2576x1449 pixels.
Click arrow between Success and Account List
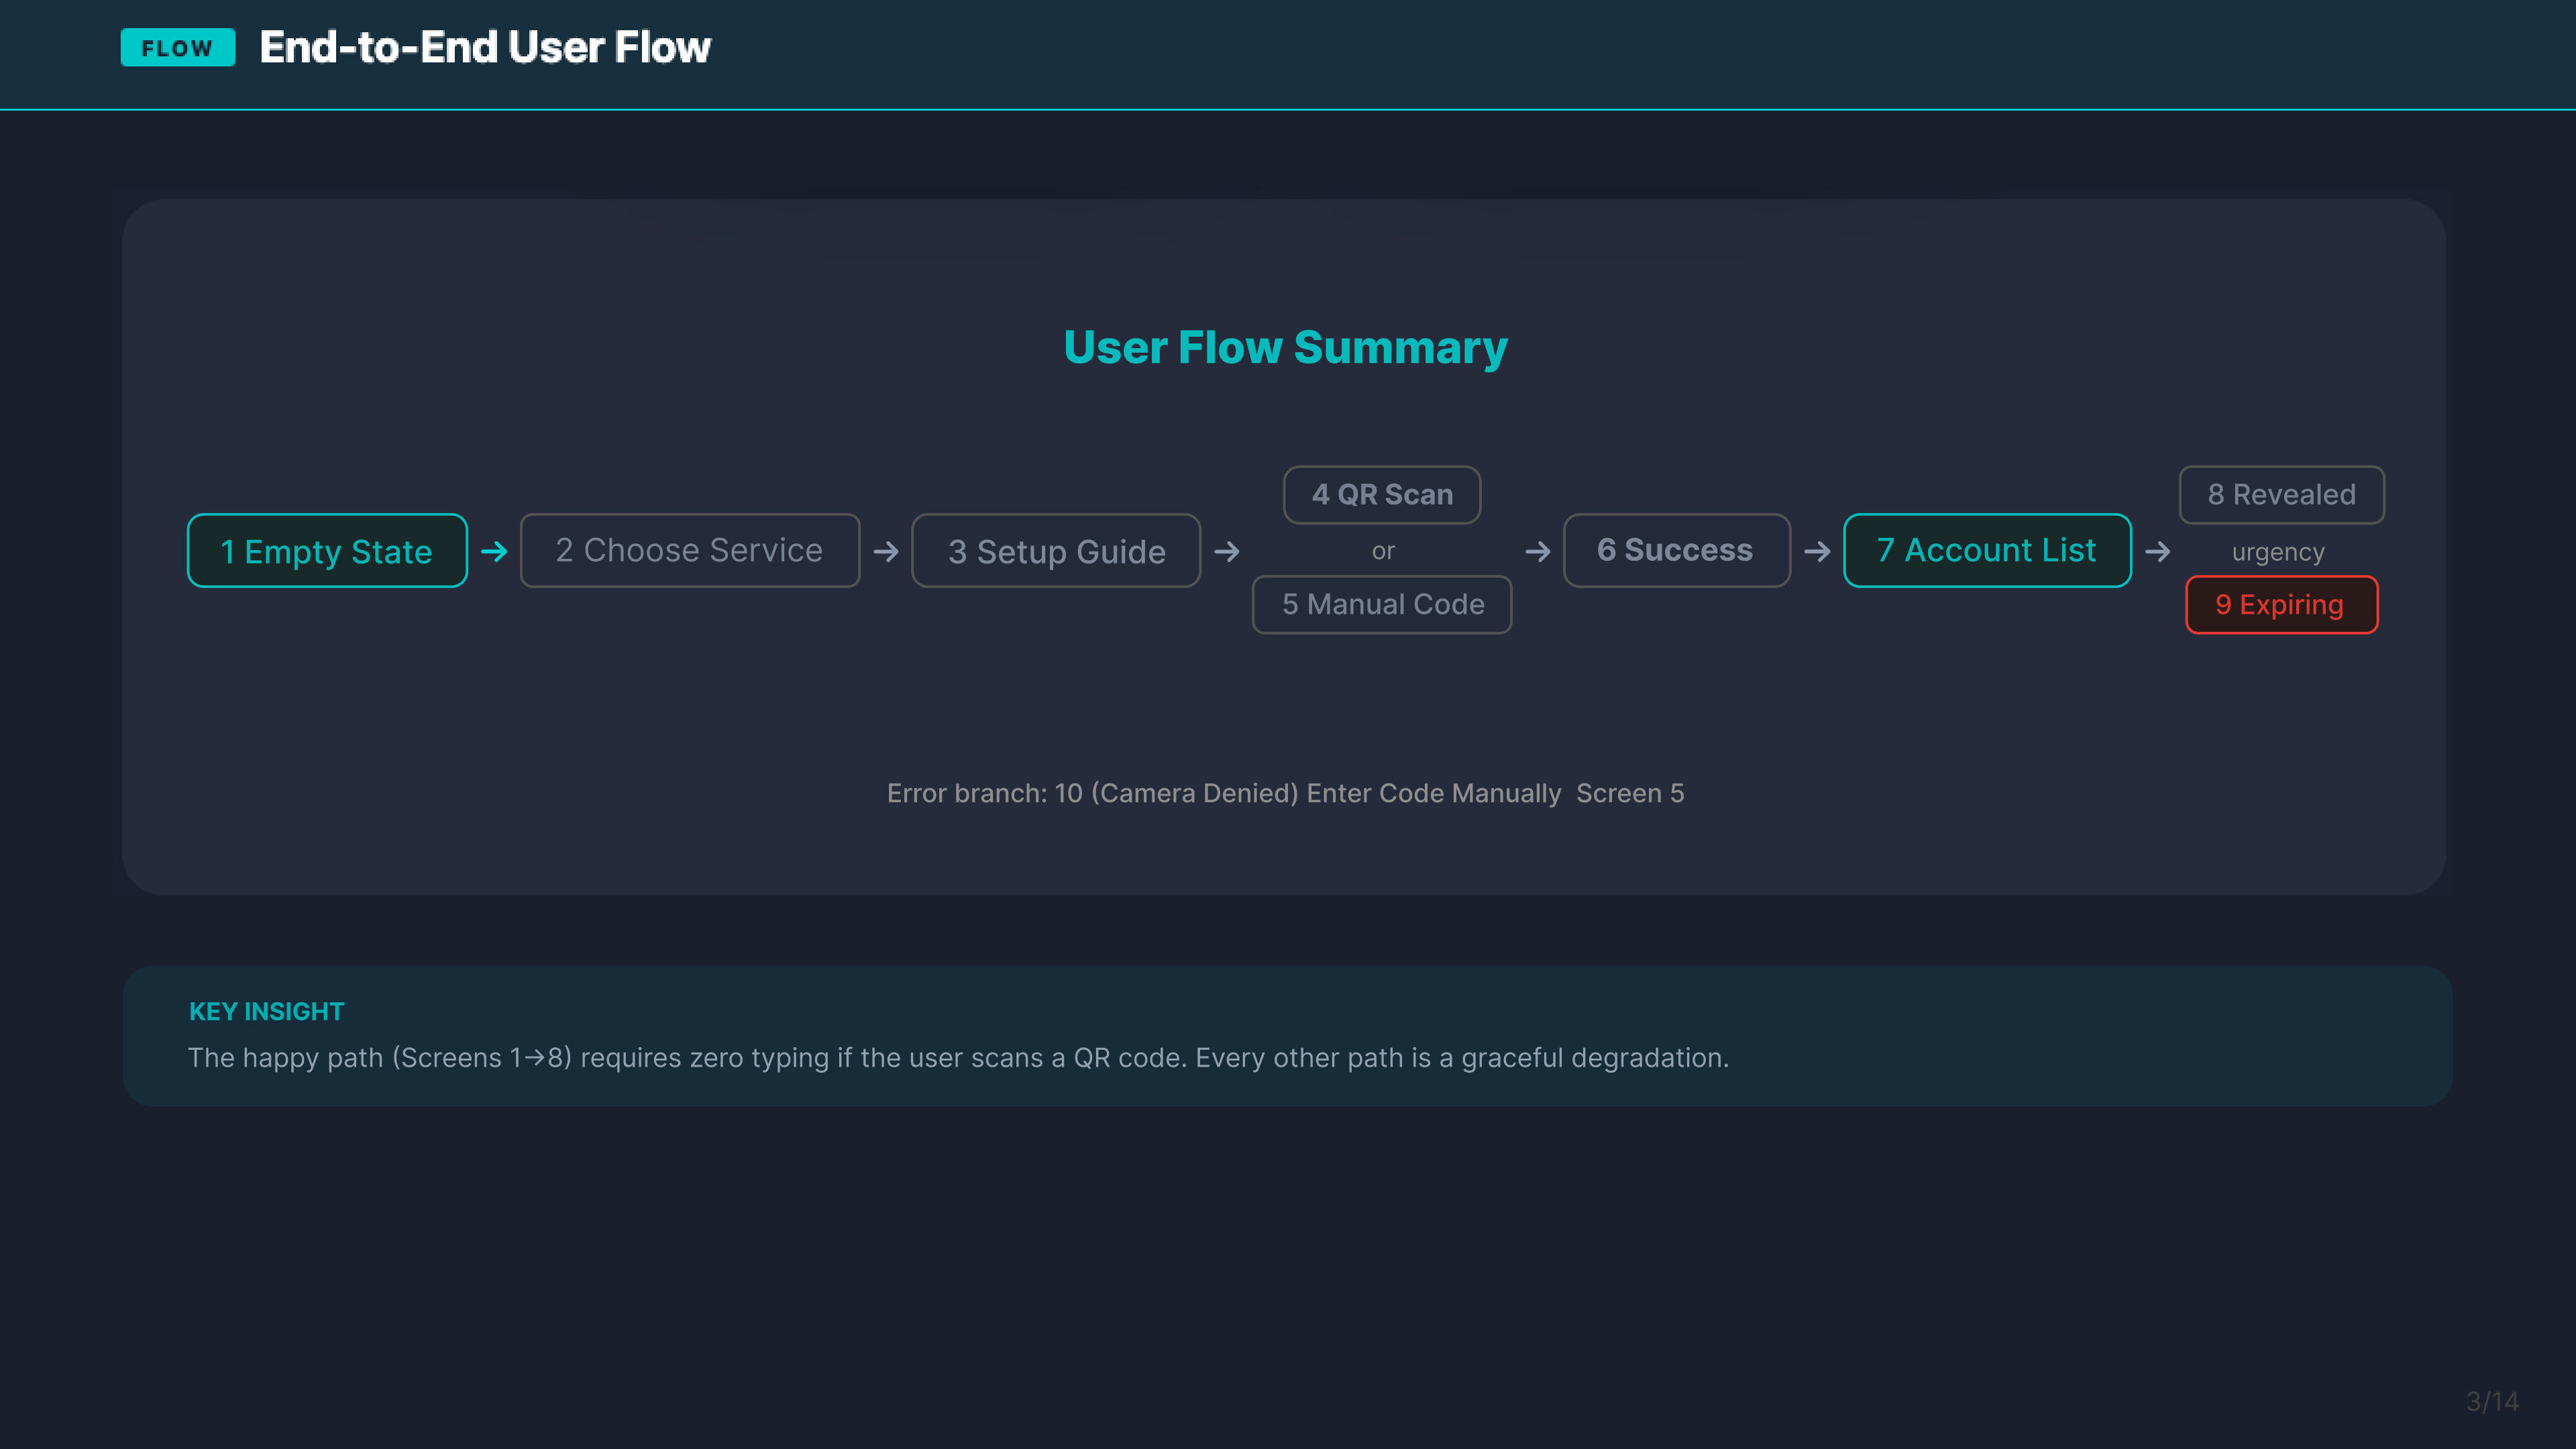(1817, 551)
